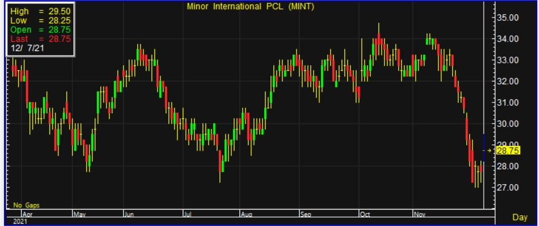Click the Aug month label on time axis
Image resolution: width=539 pixels, height=226 pixels.
[246, 214]
